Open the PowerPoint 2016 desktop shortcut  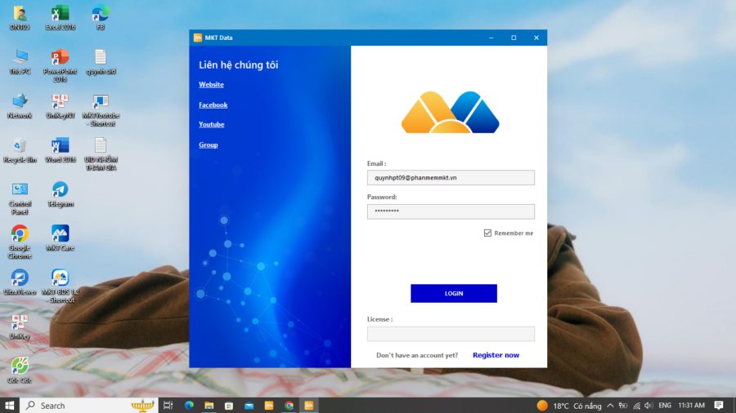(x=60, y=58)
